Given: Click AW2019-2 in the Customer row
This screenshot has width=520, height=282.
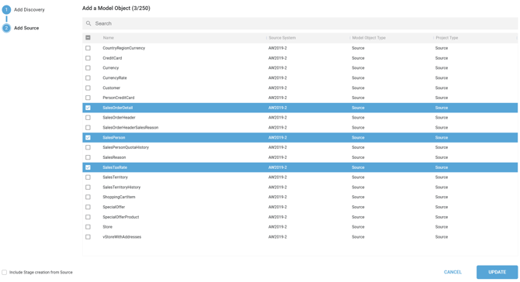Looking at the screenshot, I should coord(278,88).
